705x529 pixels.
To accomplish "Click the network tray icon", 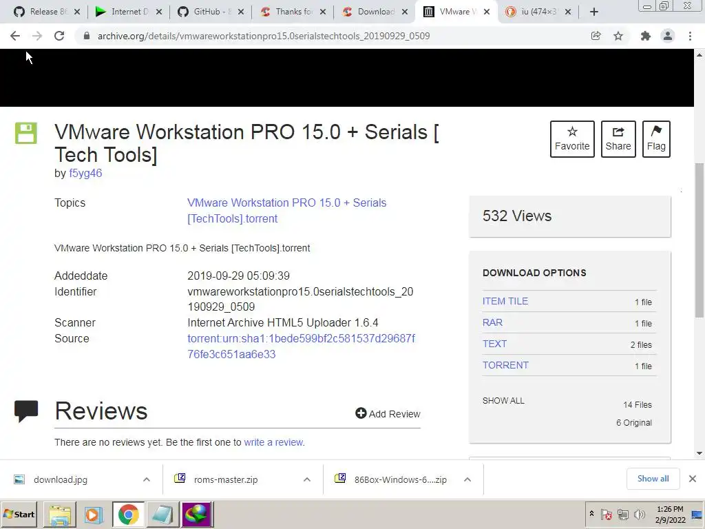I will point(623,514).
